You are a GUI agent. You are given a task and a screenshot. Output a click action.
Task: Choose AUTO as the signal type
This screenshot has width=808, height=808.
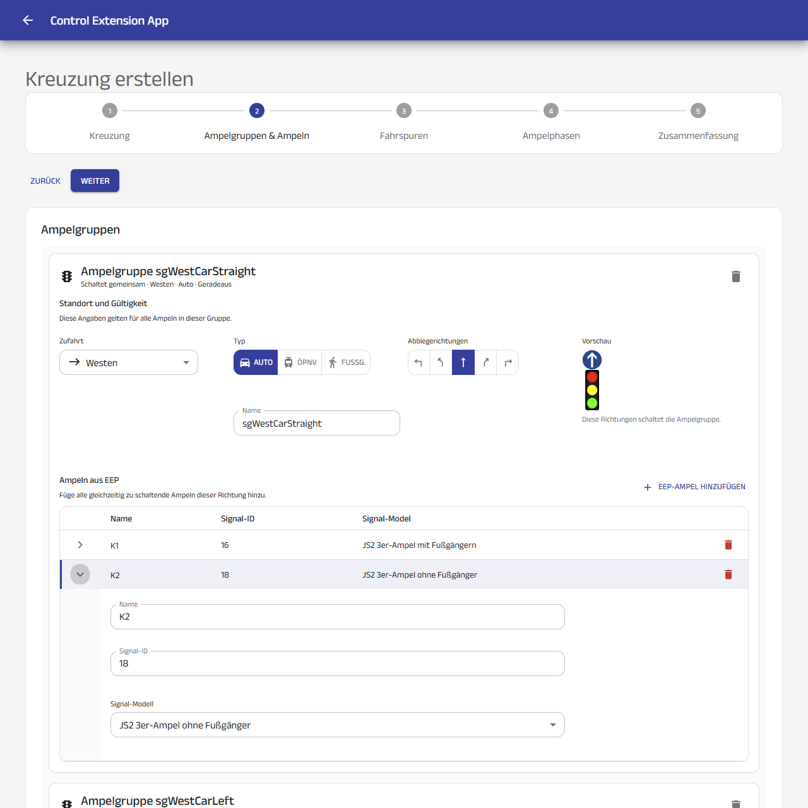256,362
